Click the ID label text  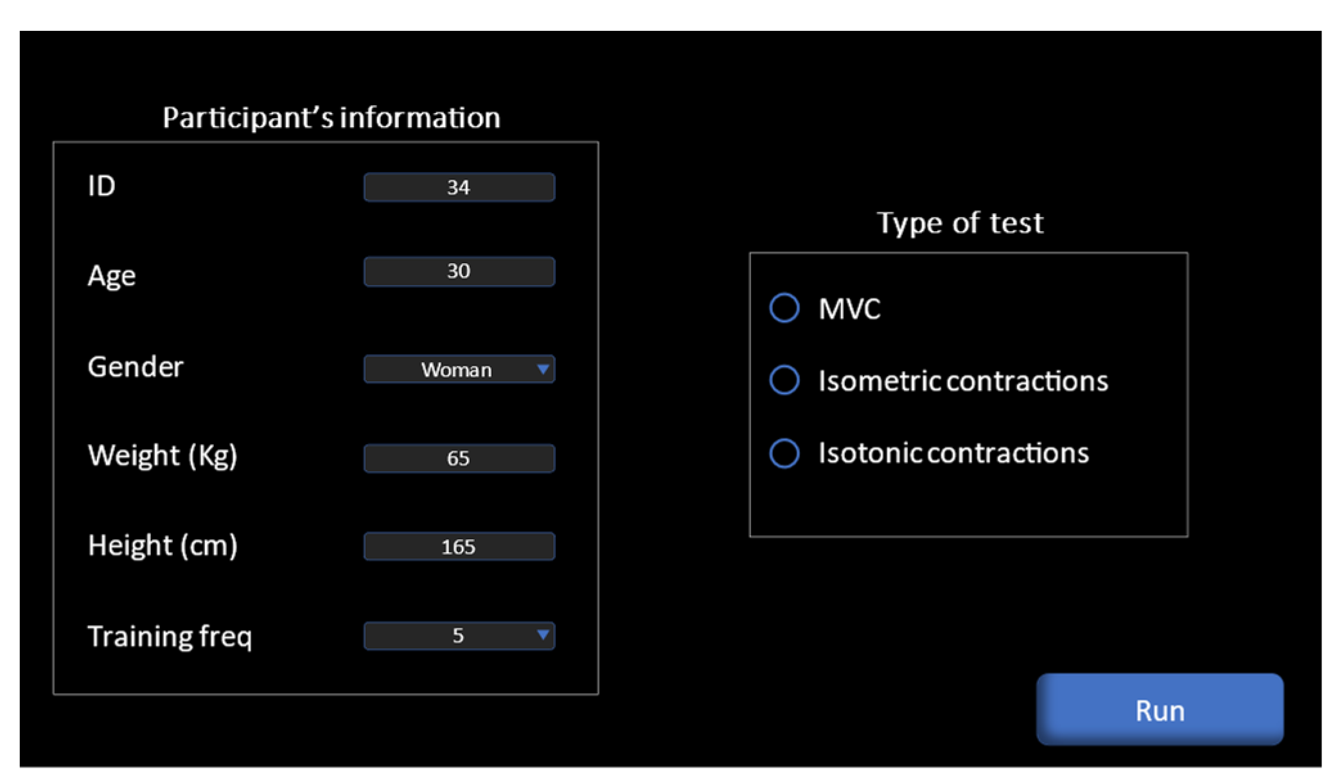tap(102, 186)
